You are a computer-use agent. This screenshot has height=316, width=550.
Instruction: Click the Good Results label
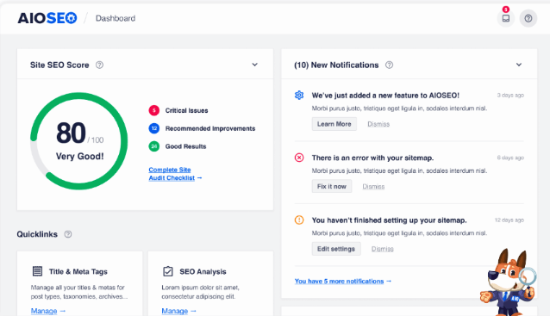point(186,146)
